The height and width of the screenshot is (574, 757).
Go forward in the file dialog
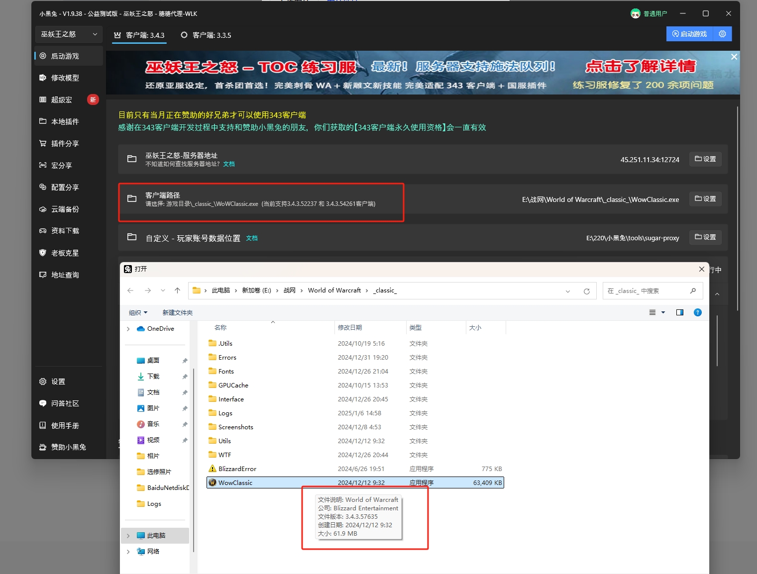tap(148, 290)
